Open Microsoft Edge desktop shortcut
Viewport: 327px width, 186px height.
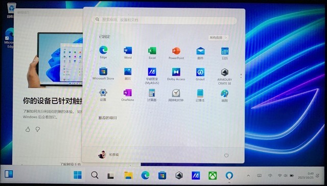coord(10,38)
